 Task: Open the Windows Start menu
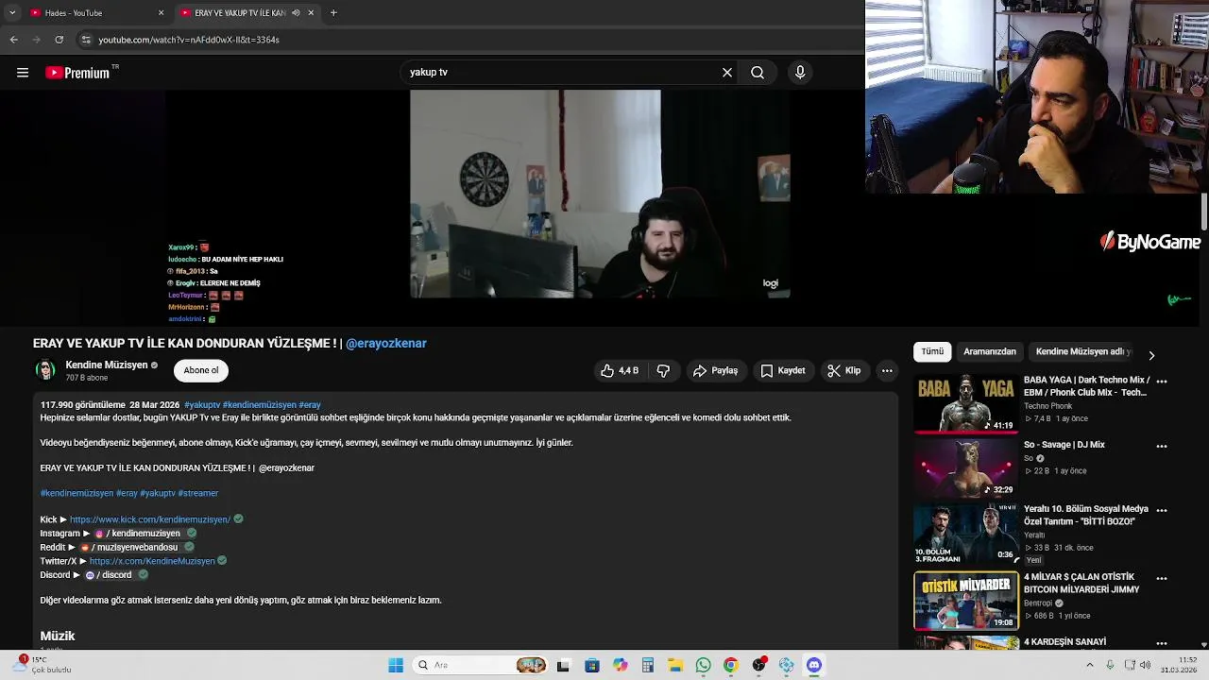tap(396, 665)
